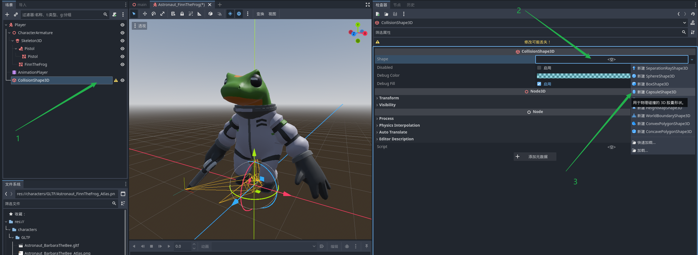
Task: Open the 变换 menu
Action: pos(260,14)
